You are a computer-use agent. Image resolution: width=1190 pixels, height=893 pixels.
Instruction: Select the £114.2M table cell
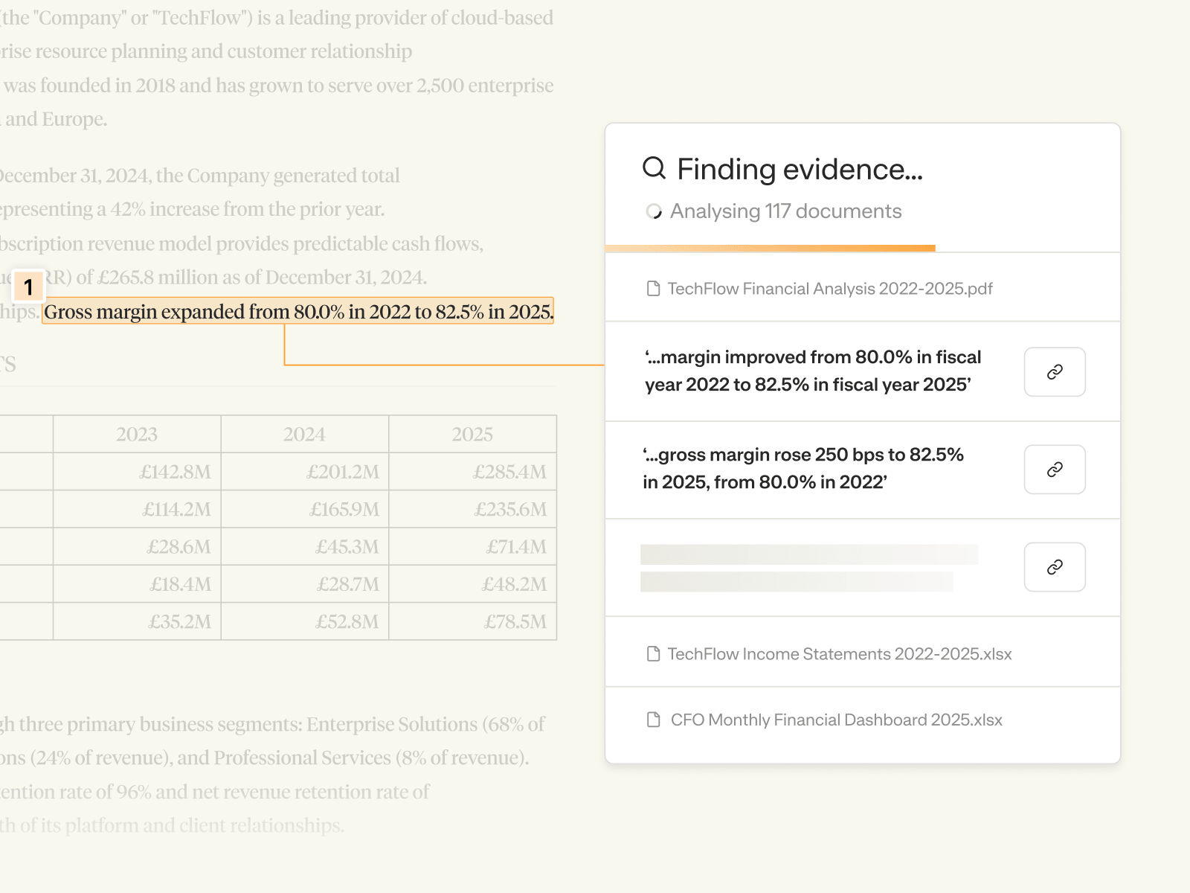pyautogui.click(x=137, y=509)
